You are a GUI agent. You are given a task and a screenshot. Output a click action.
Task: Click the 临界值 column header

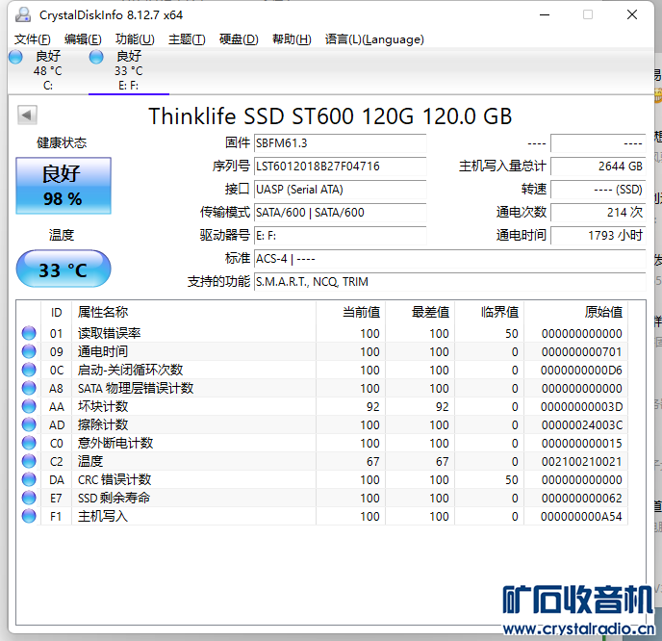pos(490,313)
